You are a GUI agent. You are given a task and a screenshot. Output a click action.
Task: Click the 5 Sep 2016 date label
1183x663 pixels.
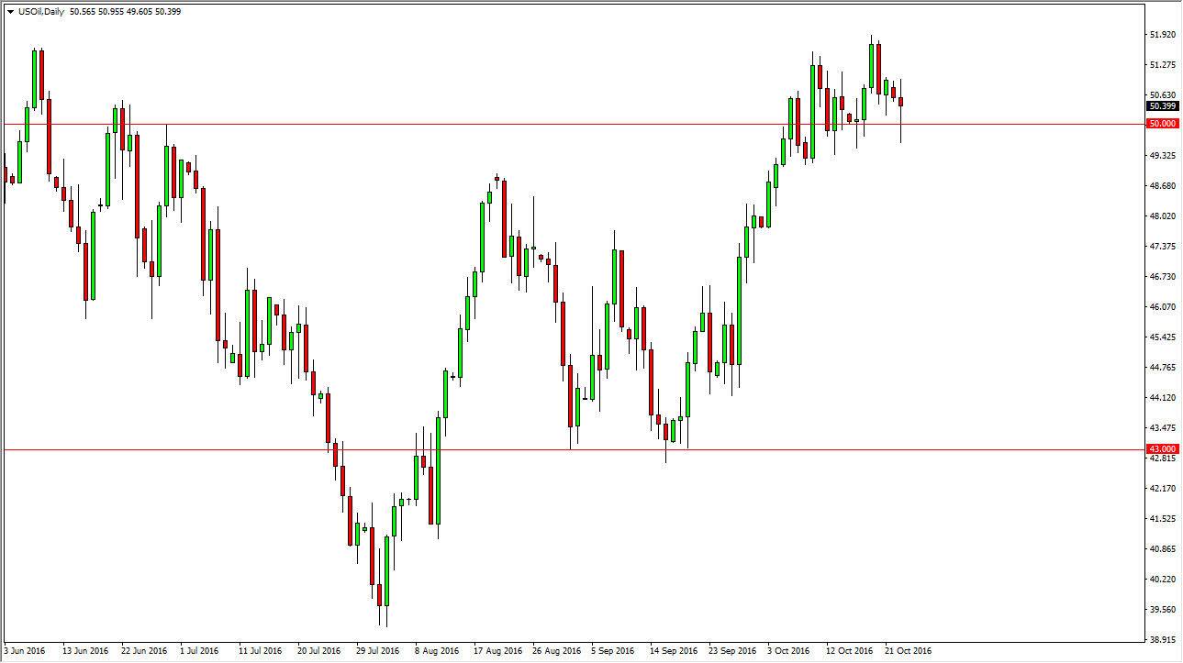[612, 651]
